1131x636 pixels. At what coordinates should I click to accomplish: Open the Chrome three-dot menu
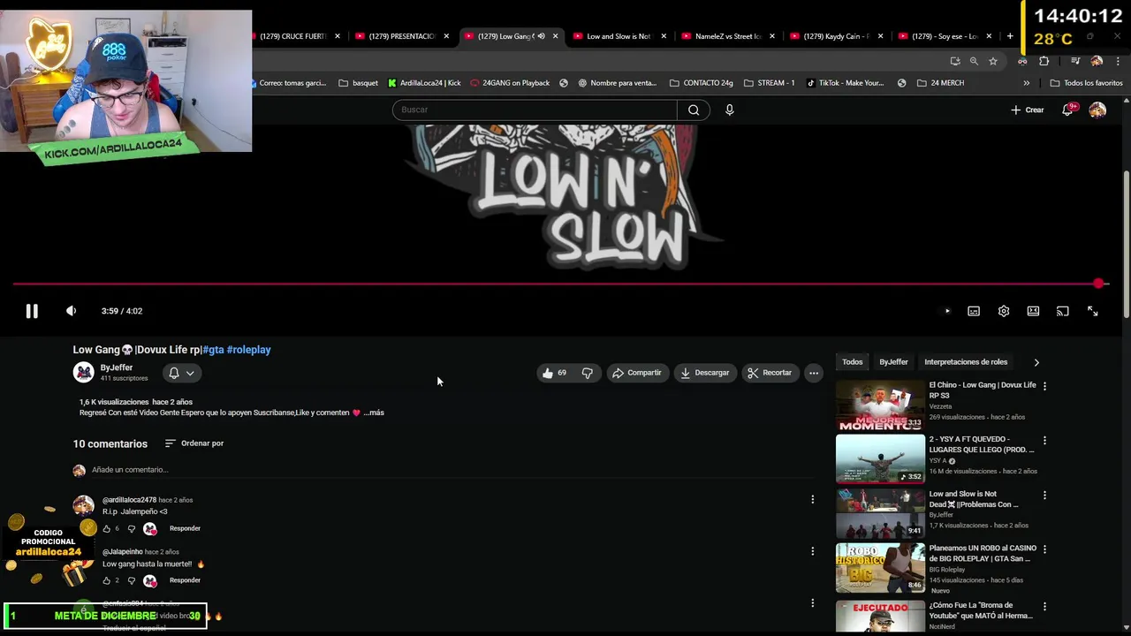tap(1118, 61)
